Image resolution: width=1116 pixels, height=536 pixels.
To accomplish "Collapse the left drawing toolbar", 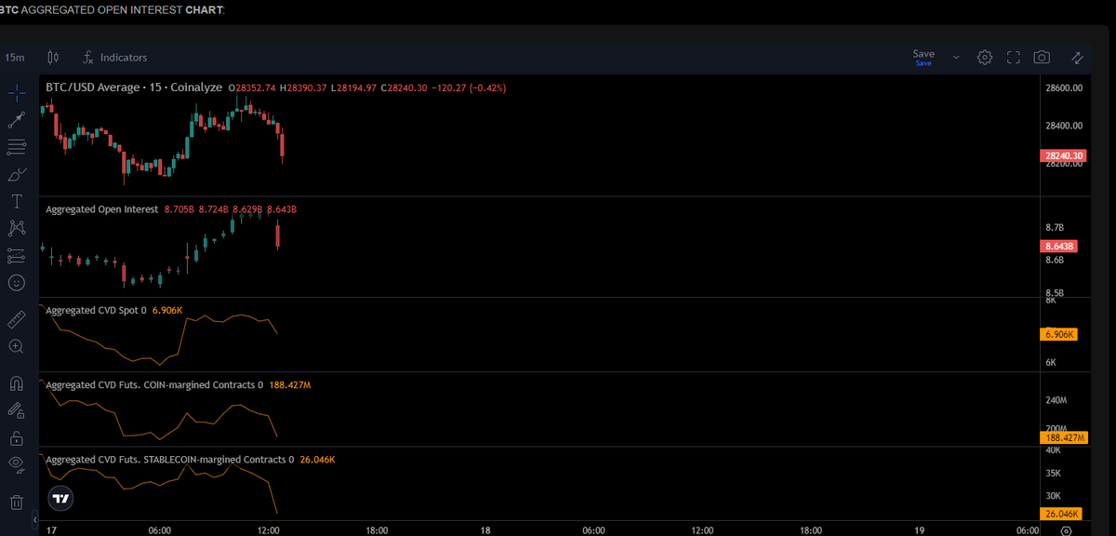I will point(35,518).
